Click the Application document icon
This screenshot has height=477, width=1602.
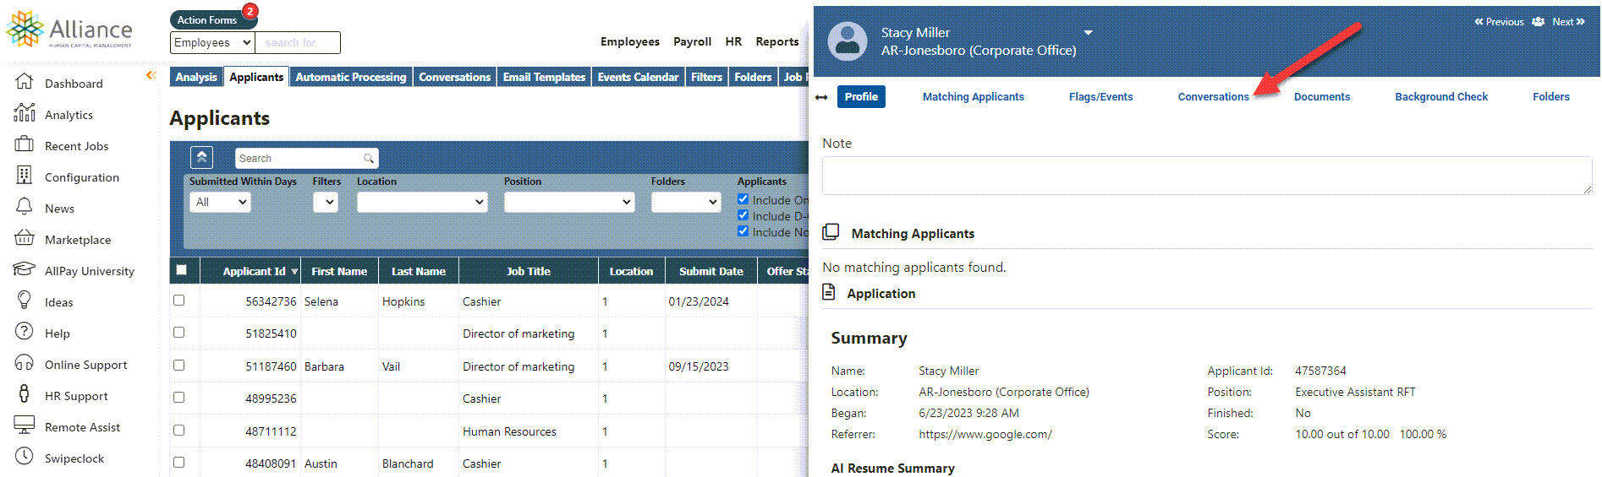[829, 292]
